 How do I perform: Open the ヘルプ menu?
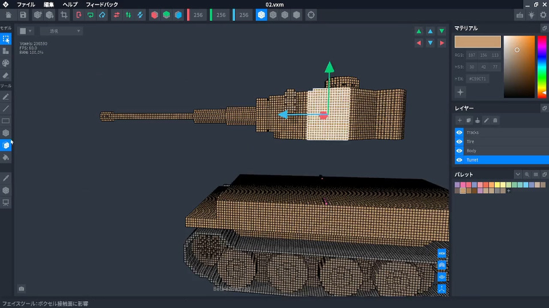tap(70, 5)
